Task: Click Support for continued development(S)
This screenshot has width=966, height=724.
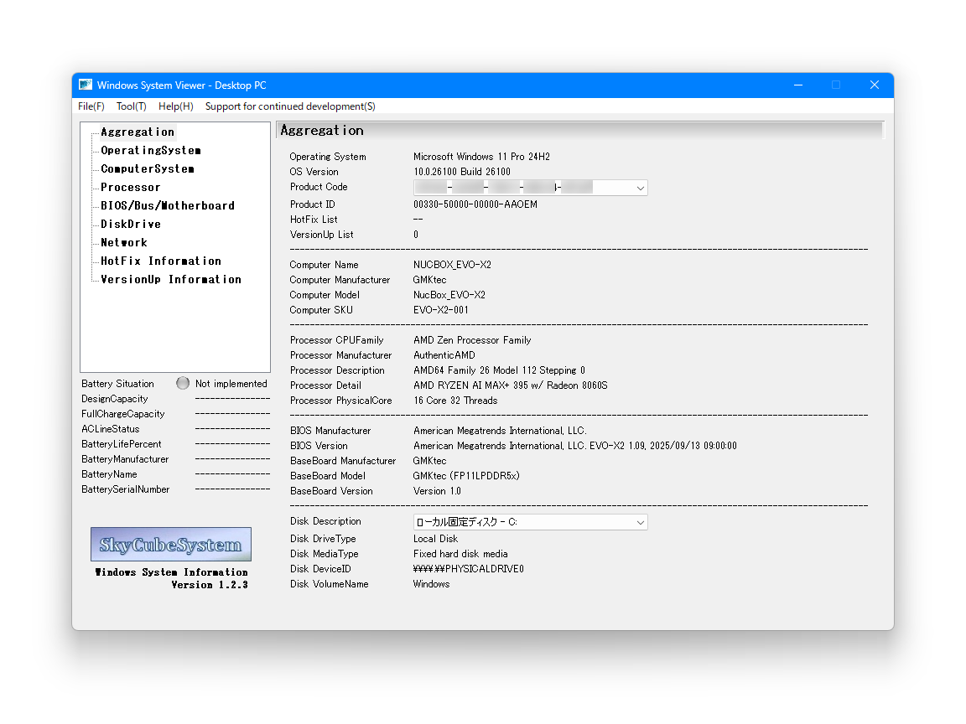Action: tap(289, 106)
